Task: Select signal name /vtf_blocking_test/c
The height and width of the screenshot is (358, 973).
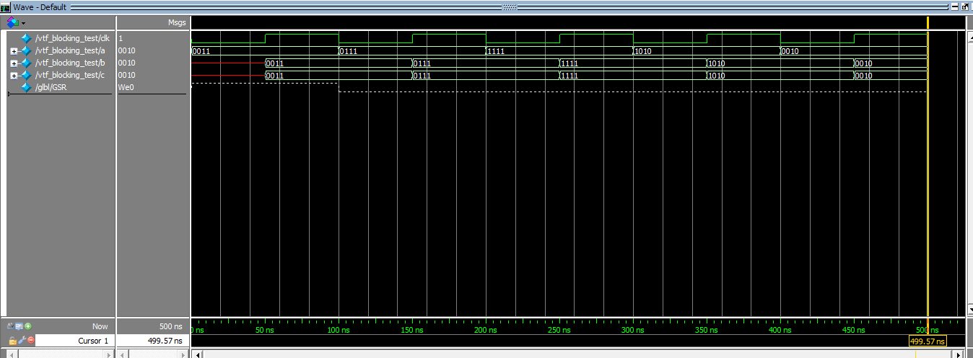Action: [x=70, y=76]
